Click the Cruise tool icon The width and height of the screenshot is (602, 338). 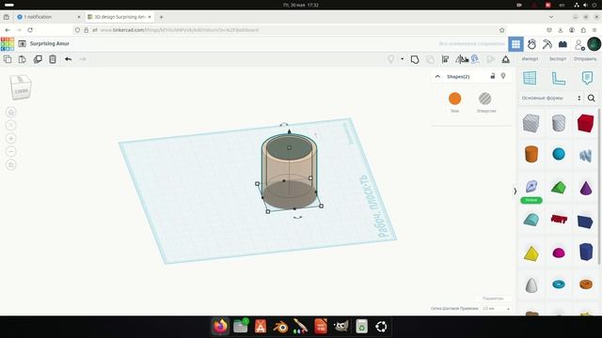(x=475, y=59)
